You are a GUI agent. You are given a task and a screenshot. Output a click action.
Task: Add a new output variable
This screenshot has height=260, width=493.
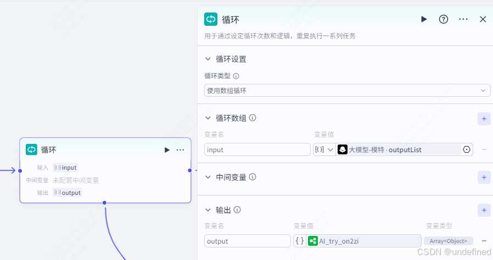484,210
